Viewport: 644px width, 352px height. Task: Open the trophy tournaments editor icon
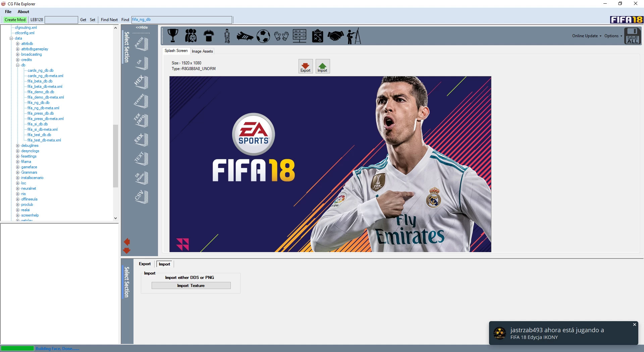tap(173, 36)
